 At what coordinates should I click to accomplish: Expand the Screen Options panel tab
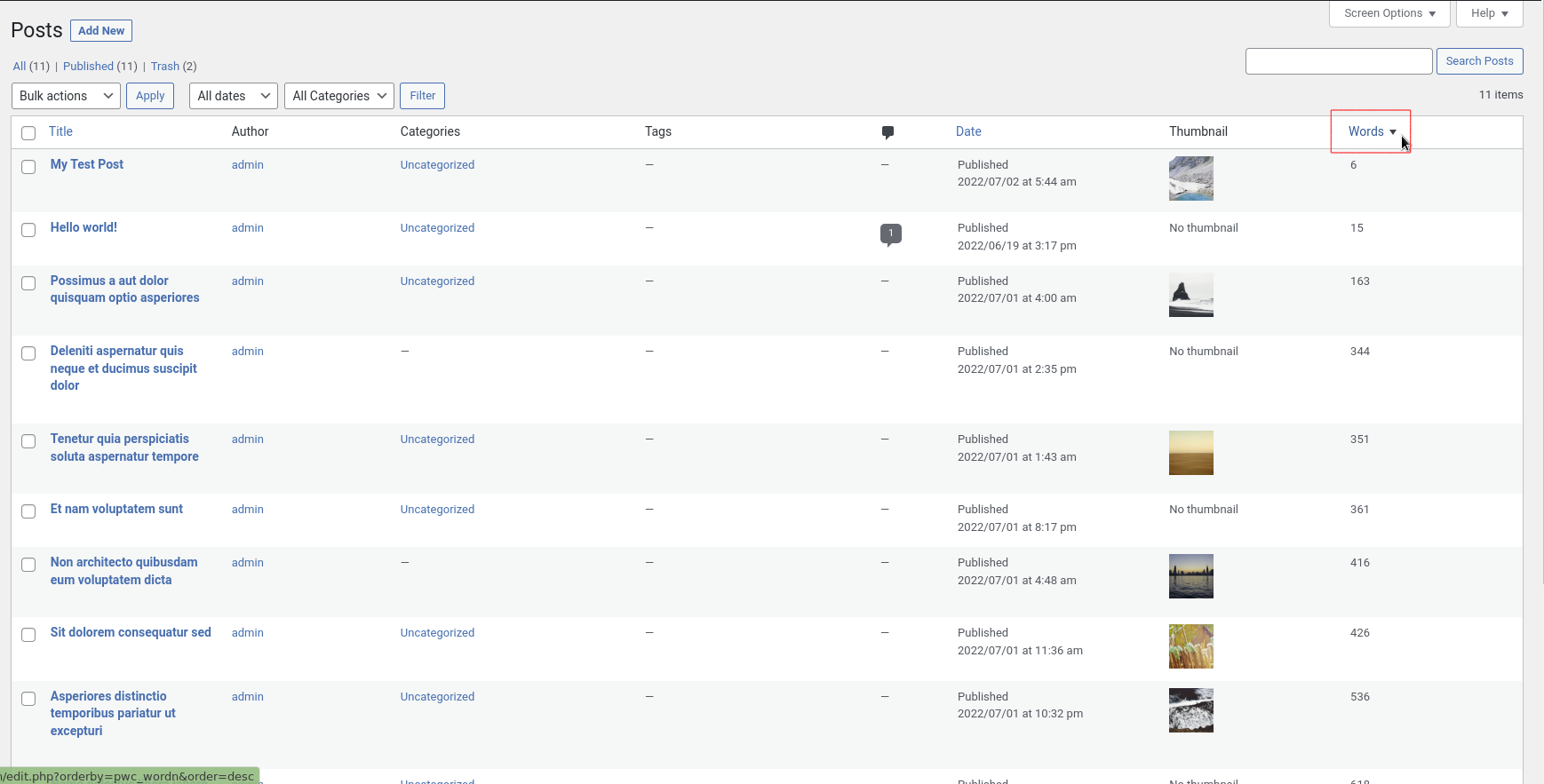1389,13
